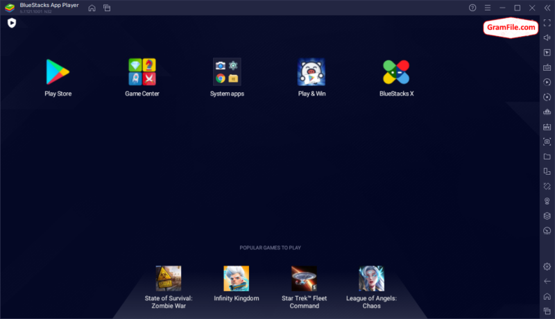
Task: Open Multi-instance Manager layers icon
Action: 547,216
